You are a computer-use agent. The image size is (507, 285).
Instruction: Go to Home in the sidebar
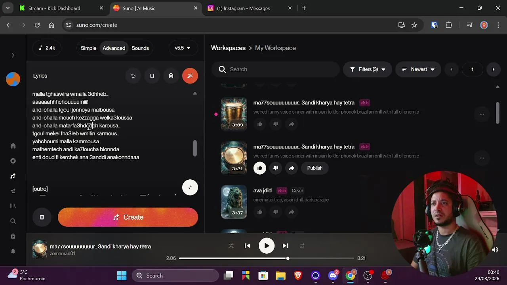coord(13,146)
